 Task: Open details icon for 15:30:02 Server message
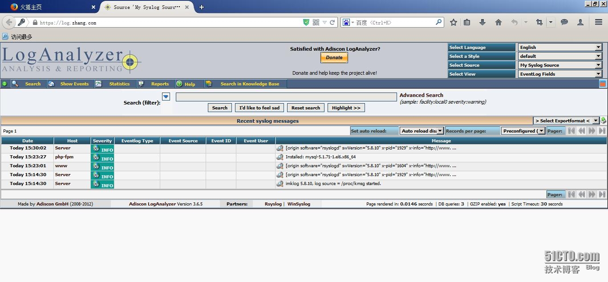click(280, 148)
